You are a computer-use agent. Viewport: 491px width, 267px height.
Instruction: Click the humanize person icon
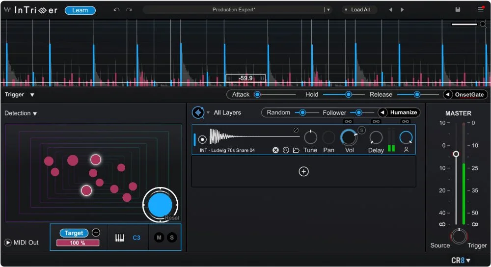[406, 150]
